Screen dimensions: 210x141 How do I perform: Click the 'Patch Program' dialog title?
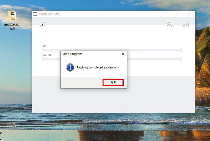coord(72,54)
